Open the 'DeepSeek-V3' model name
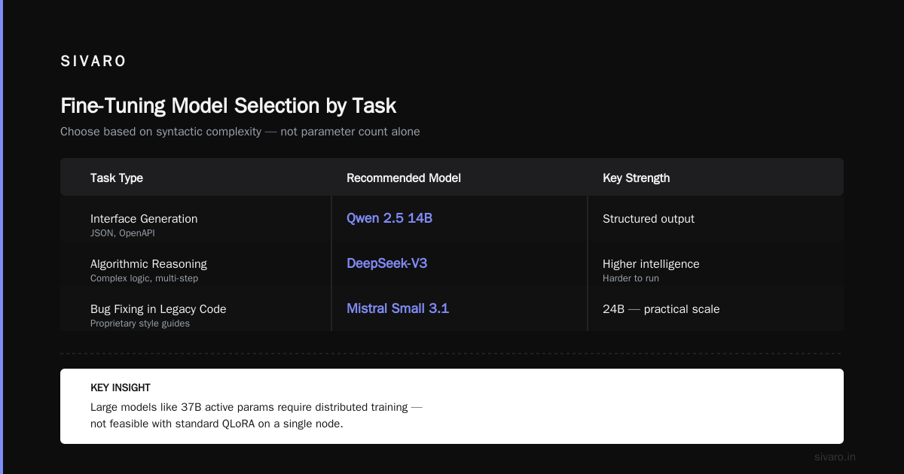The width and height of the screenshot is (904, 474). pyautogui.click(x=387, y=263)
